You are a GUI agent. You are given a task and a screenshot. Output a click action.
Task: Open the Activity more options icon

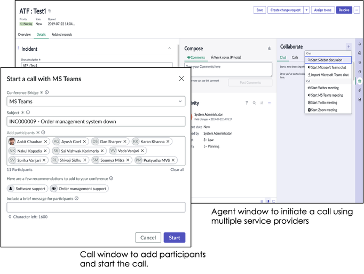click(x=270, y=103)
